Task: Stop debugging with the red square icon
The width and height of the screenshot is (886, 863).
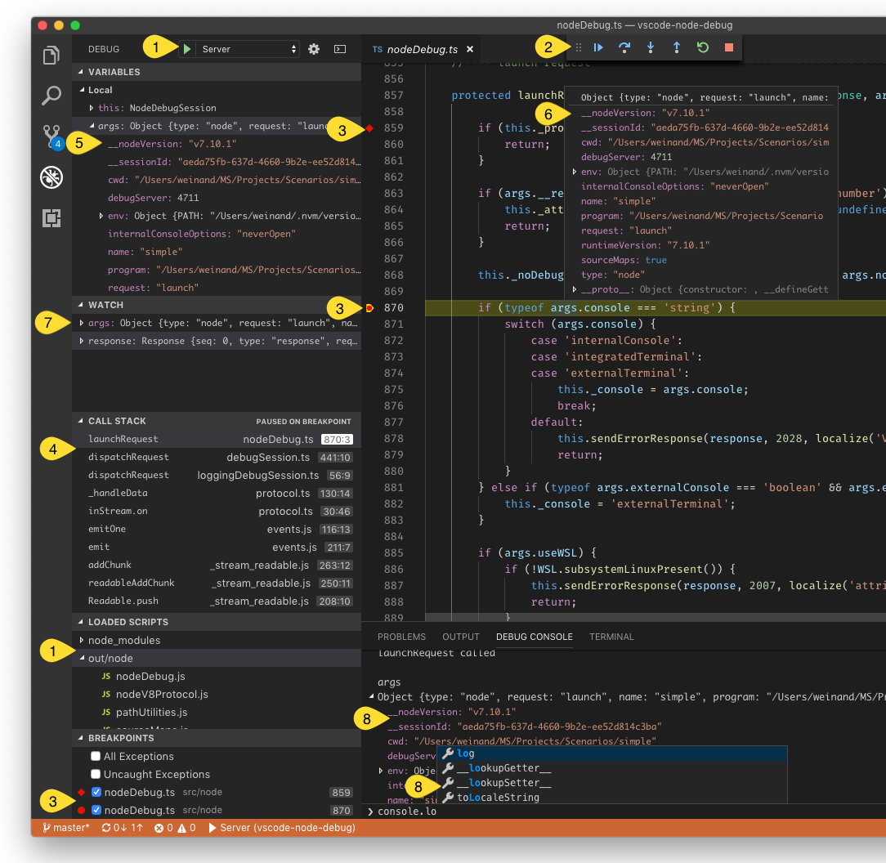Action: [728, 47]
